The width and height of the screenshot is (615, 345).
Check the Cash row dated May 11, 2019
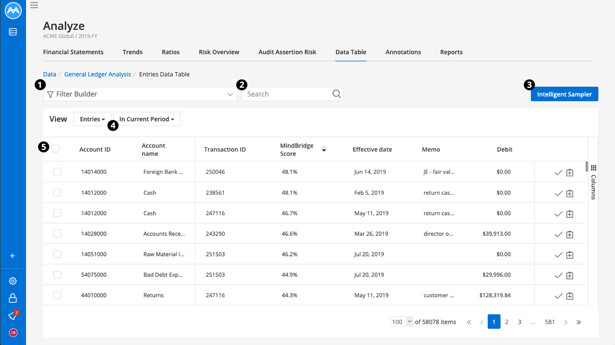click(57, 213)
